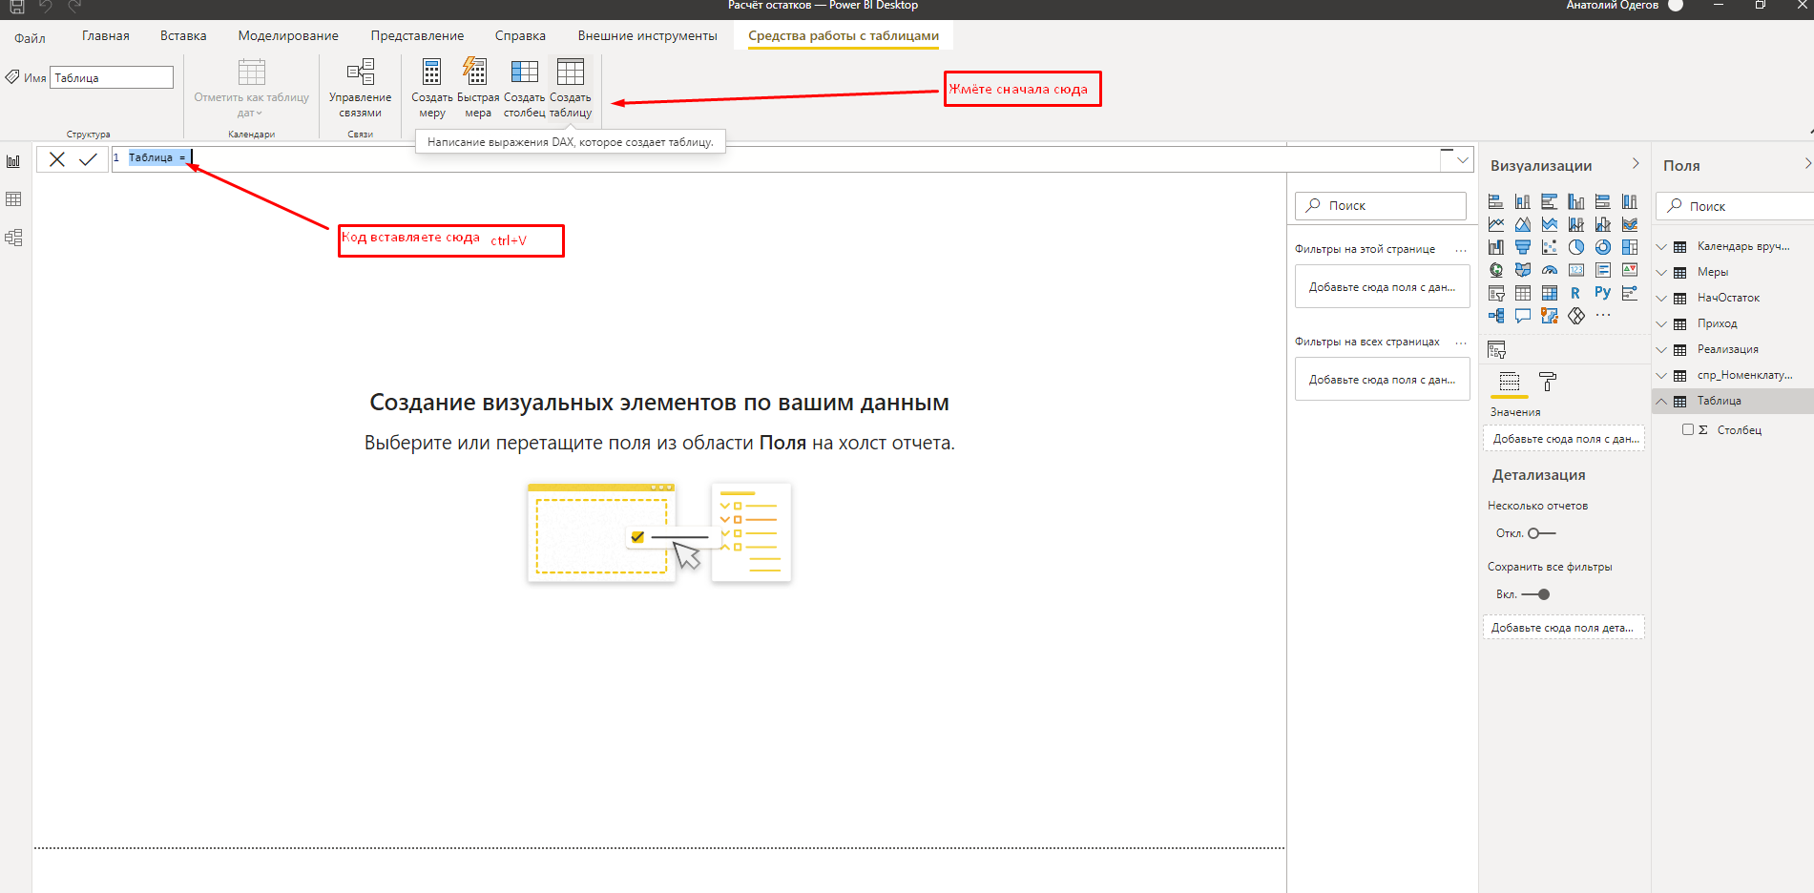Click the Fields pane Поиск box
The width and height of the screenshot is (1814, 893).
click(x=1735, y=206)
